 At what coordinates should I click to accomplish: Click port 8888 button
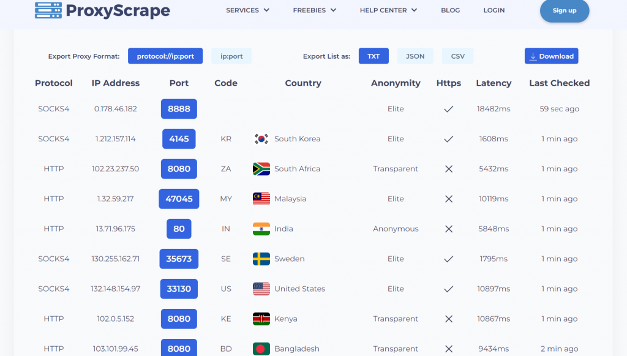179,109
